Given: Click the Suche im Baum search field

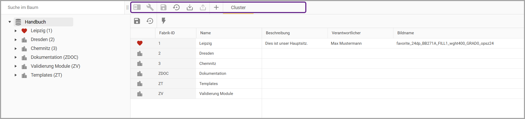Looking at the screenshot, I should pos(63,7).
